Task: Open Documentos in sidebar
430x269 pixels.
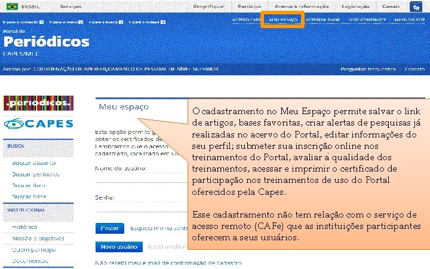Action: point(30,261)
